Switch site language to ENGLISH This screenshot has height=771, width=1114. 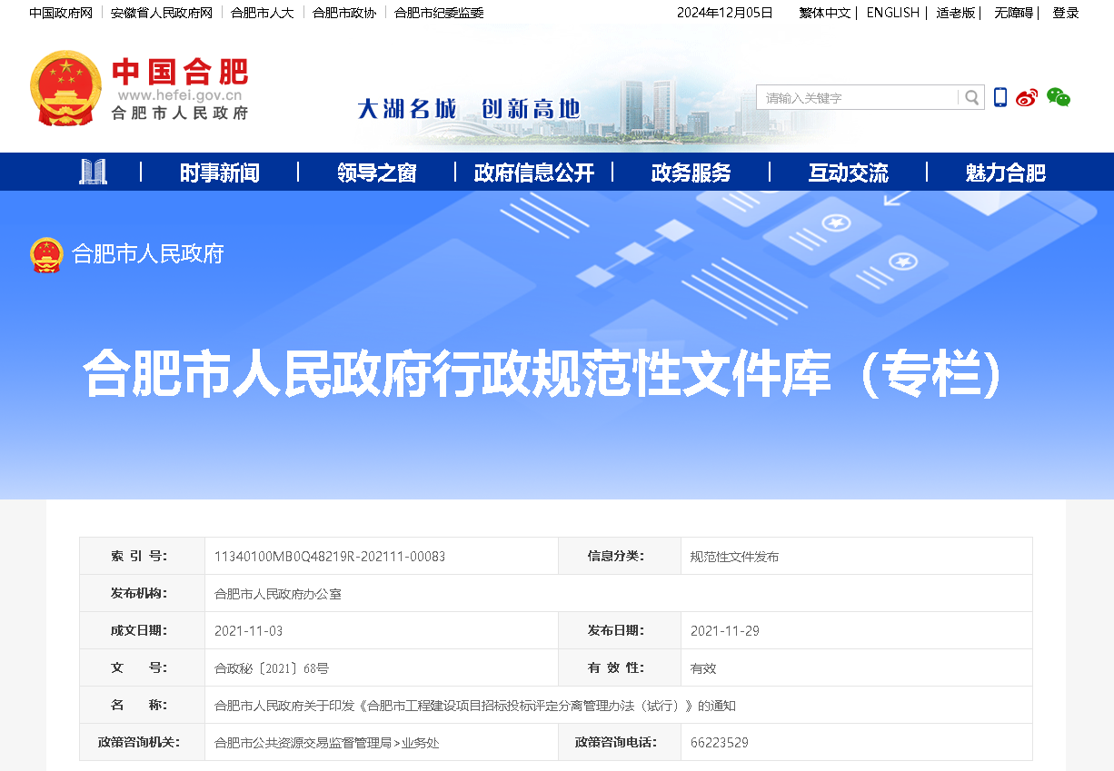[892, 13]
